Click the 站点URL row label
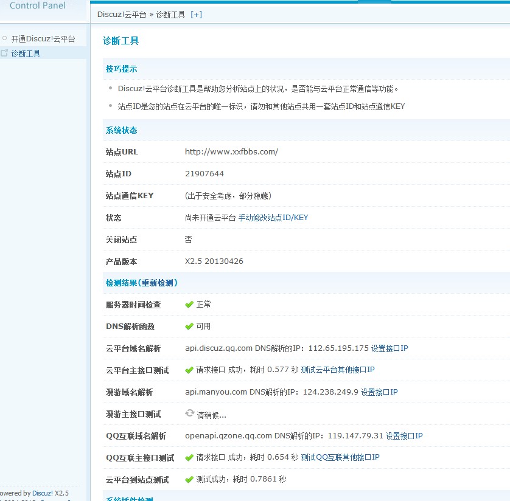Viewport: 510px width, 501px height. coord(122,152)
